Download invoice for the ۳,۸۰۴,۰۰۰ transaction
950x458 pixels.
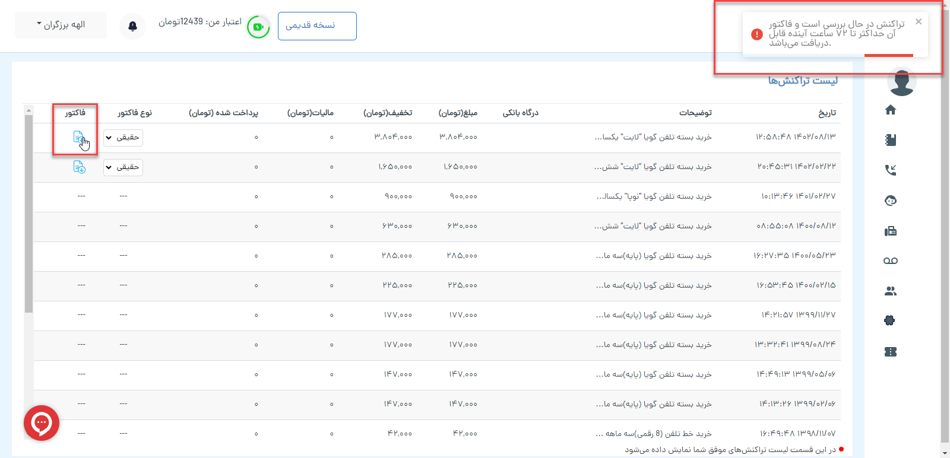pos(78,137)
